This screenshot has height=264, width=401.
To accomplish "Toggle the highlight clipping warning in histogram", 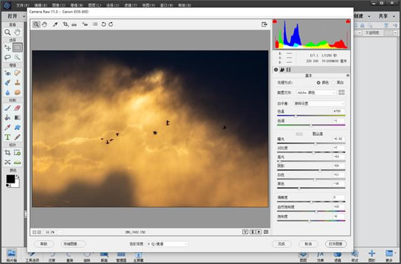I will coord(348,21).
